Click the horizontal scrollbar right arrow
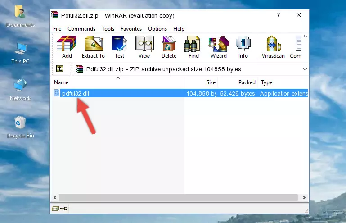Viewport: 346px width, 223px height. 304,197
